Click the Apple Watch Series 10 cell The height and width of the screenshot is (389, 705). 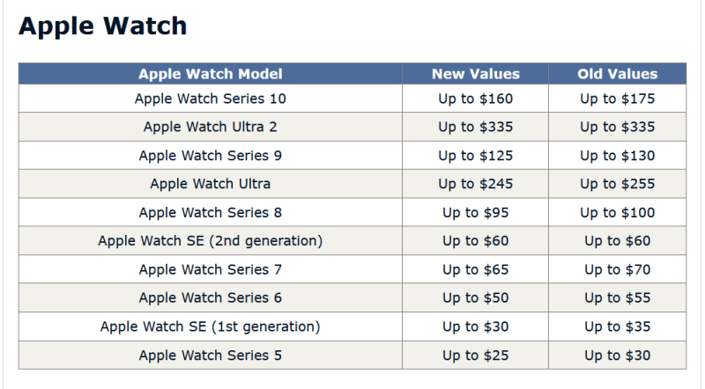point(210,99)
